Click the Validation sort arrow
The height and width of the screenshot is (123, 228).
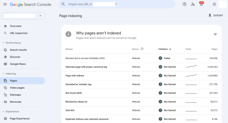click(x=170, y=49)
